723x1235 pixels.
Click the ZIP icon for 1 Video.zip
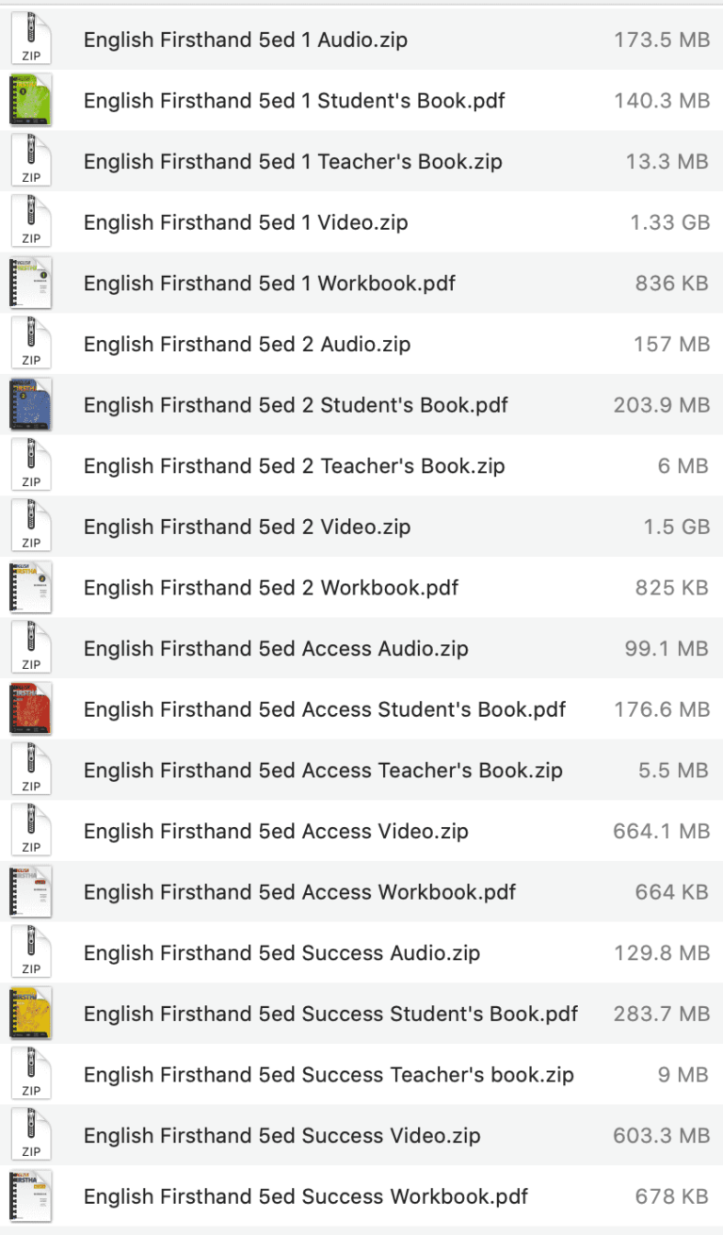click(x=31, y=222)
